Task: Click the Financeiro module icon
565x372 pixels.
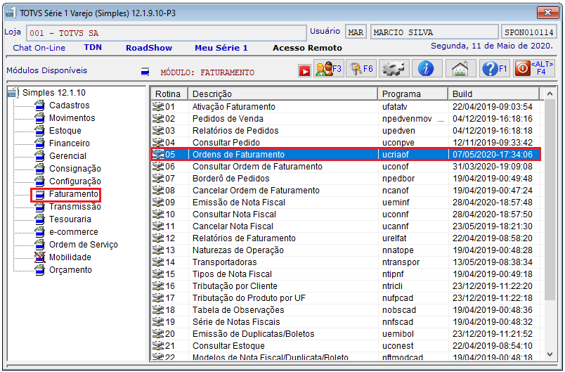Action: 39,143
